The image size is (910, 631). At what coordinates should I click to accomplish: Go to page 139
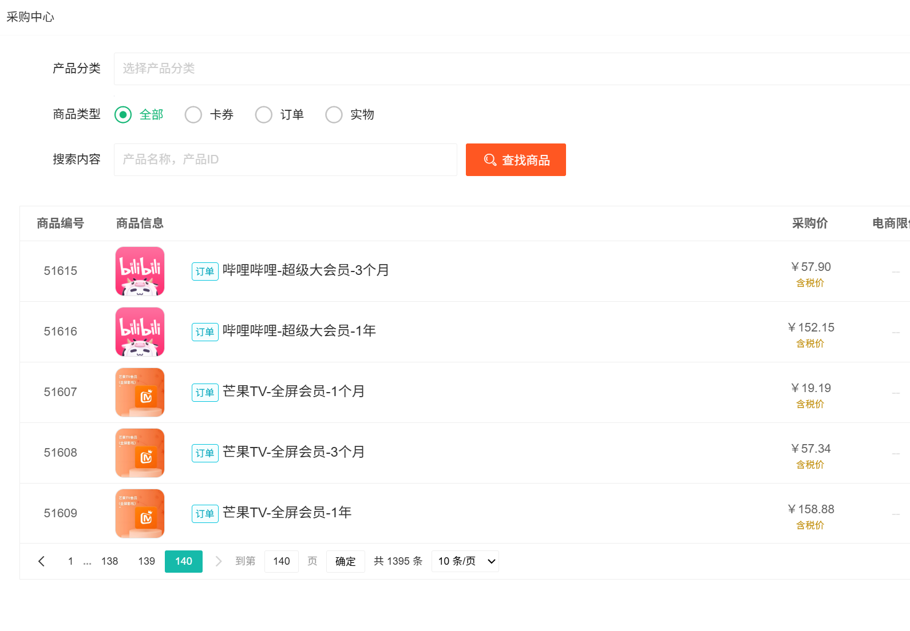147,561
